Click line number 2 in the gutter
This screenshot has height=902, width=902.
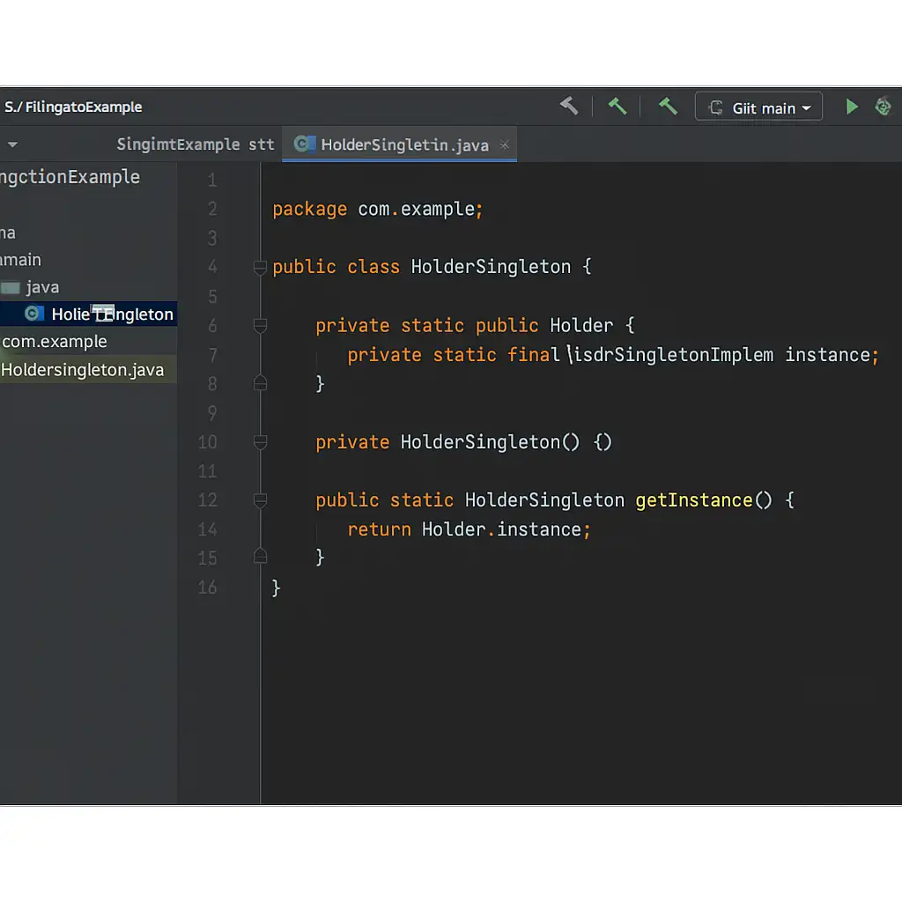(x=212, y=209)
